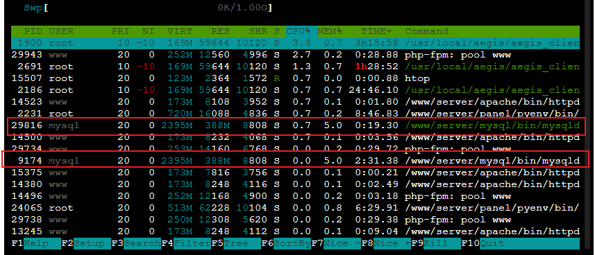Viewport: 595px width, 255px height.
Task: Click F8 Nice + to raise niceness
Action: coord(386,244)
